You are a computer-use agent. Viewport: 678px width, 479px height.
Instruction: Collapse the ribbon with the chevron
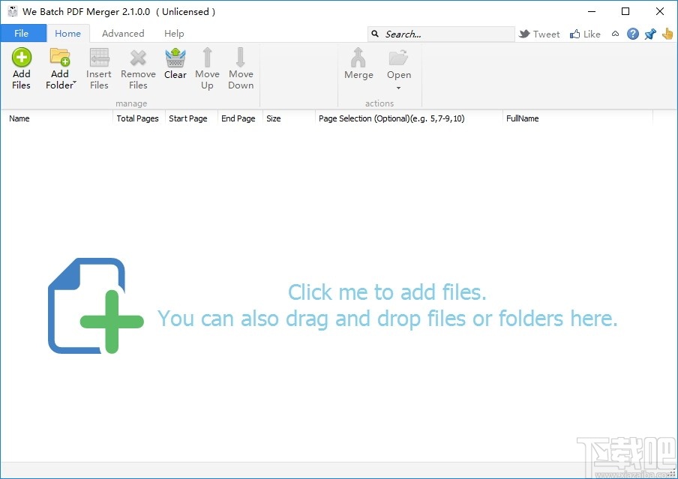tap(615, 33)
